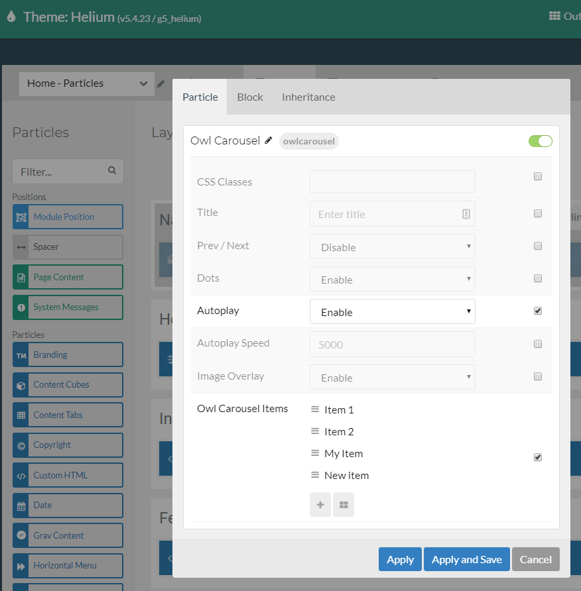Click the search icon in Filter box
Viewport: 581px width, 591px height.
pos(112,170)
